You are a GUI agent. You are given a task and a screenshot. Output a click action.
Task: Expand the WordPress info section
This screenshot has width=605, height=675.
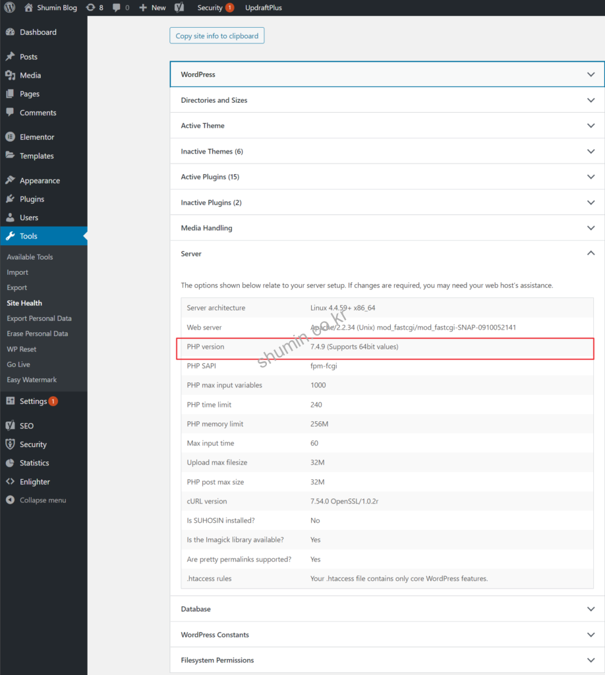(387, 74)
